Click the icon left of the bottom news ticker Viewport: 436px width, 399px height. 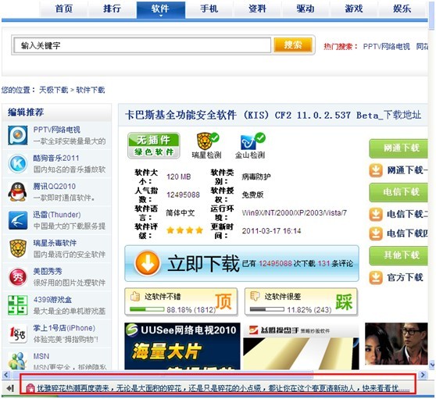pyautogui.click(x=30, y=388)
